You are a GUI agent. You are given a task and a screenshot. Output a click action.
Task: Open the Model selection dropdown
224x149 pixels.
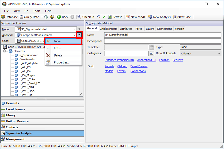click(x=74, y=29)
